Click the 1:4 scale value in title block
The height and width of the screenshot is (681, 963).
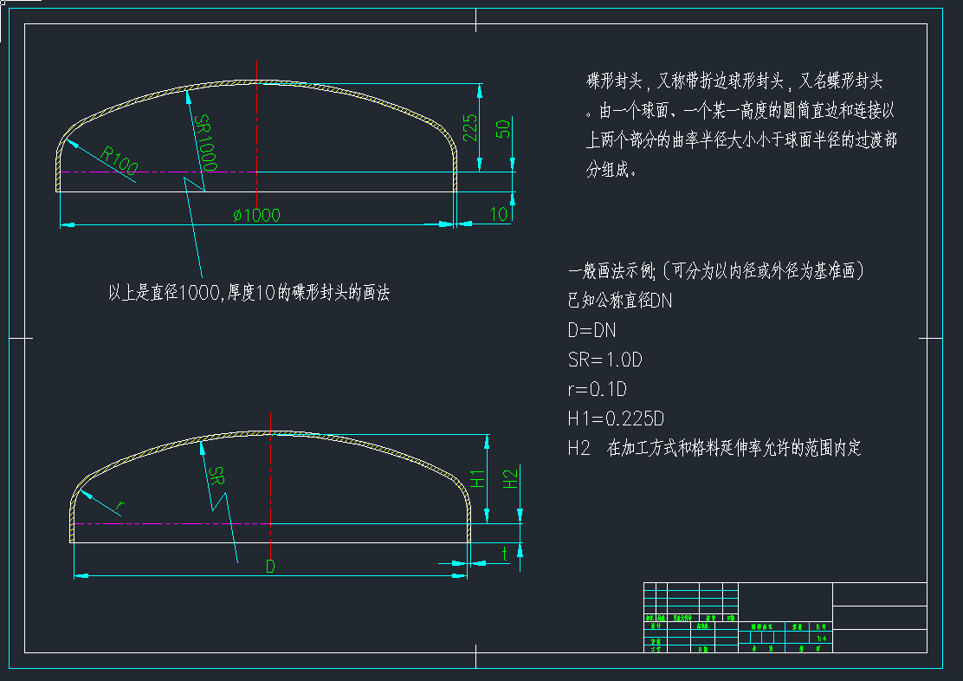point(821,639)
